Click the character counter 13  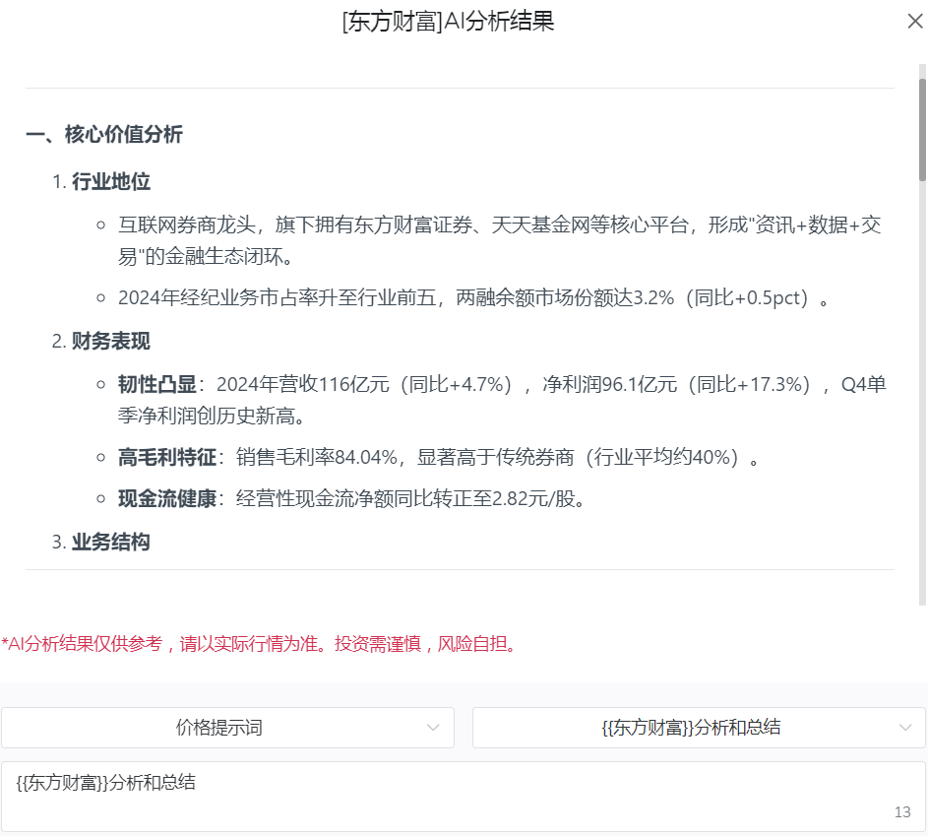(x=902, y=812)
